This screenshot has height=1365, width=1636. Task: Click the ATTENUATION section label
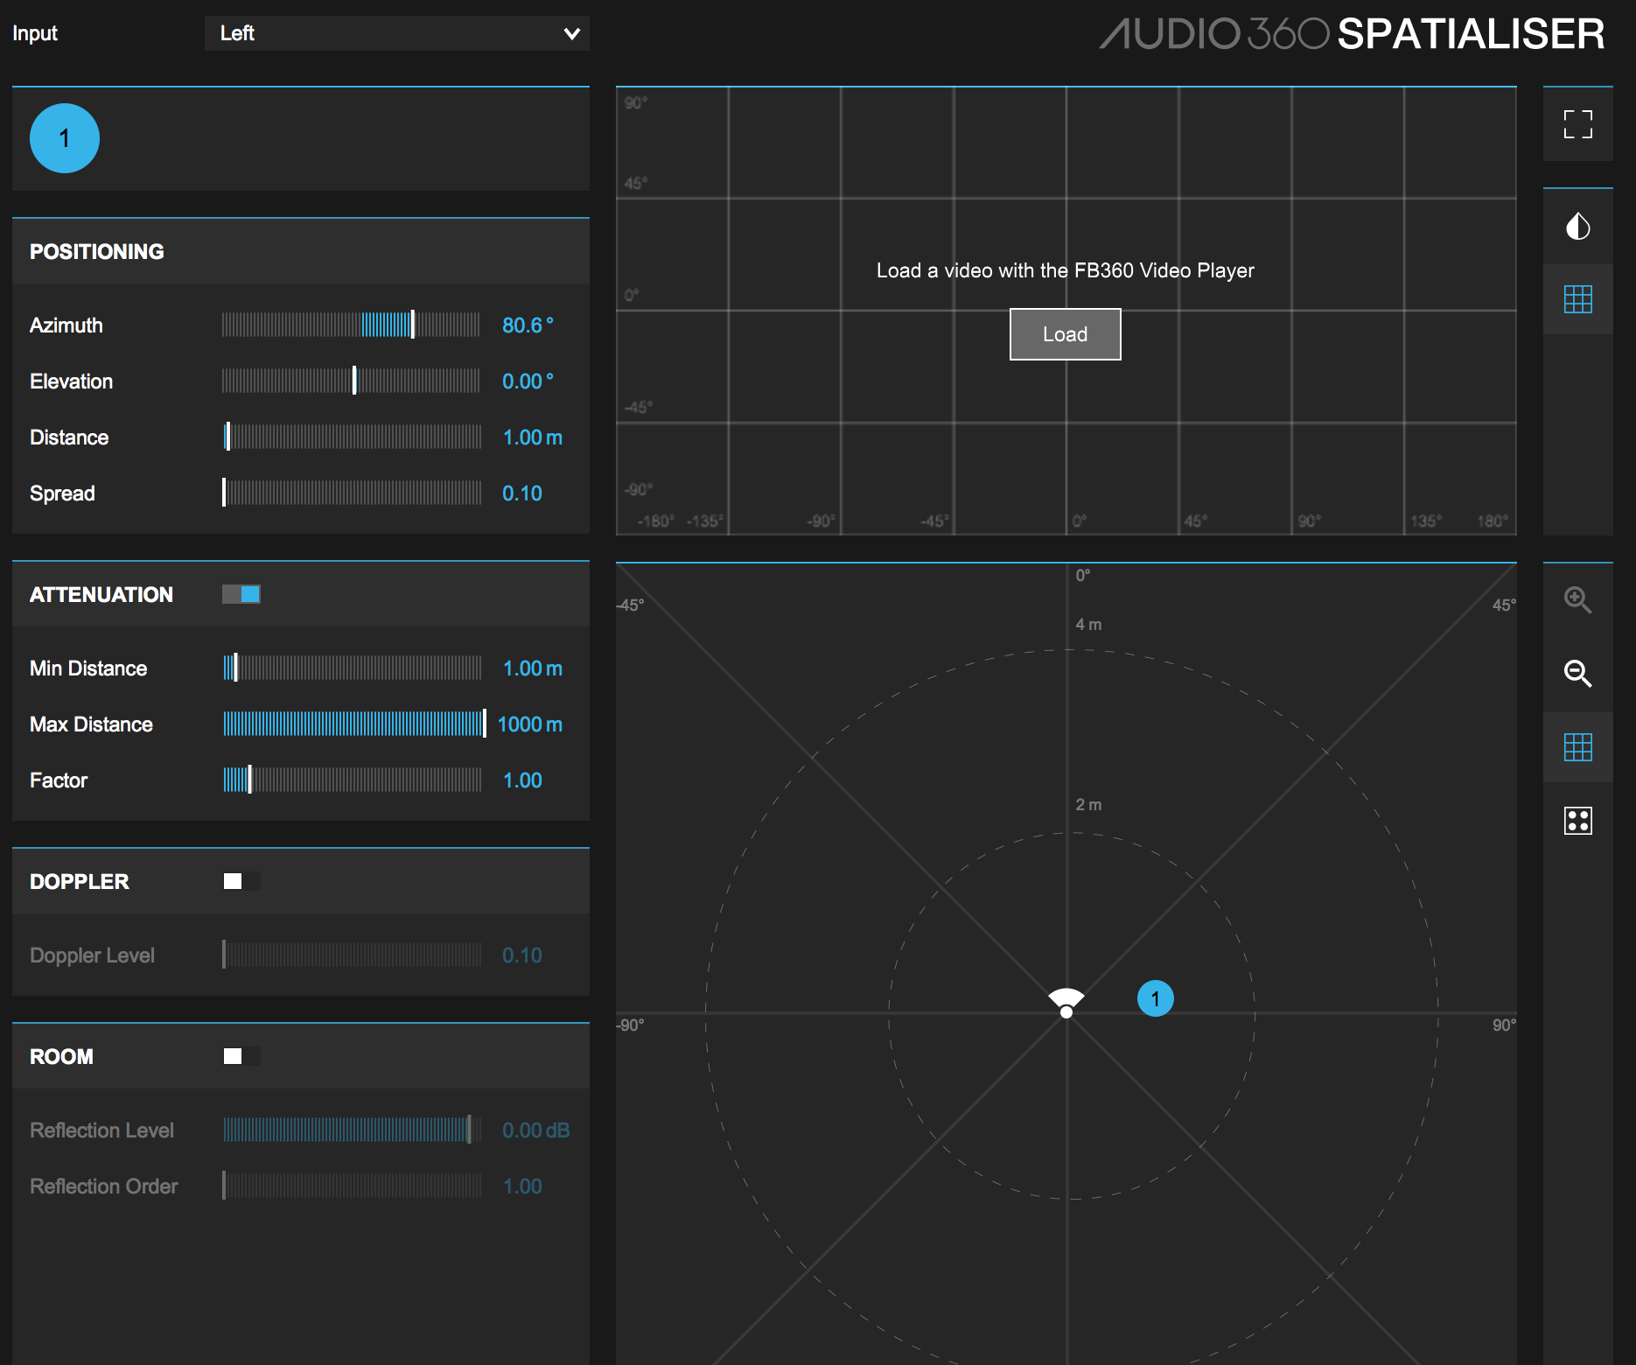click(101, 594)
